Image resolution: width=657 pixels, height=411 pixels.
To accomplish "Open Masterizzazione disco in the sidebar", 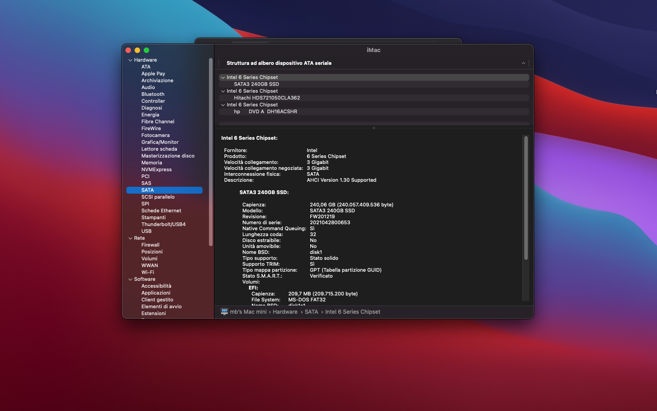I will 167,156.
